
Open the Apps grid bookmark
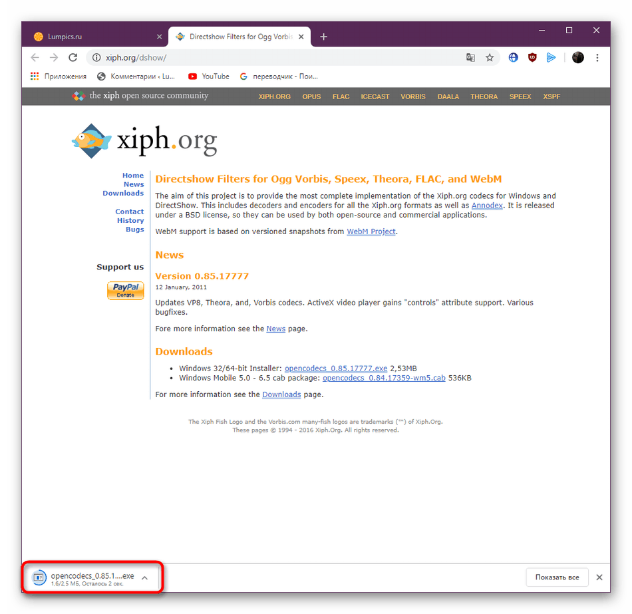[59, 77]
